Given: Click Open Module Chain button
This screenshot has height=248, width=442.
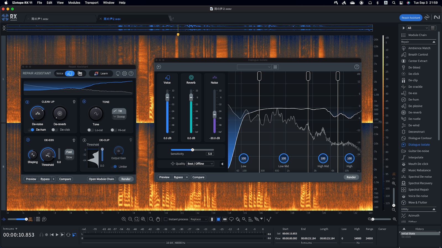Looking at the screenshot, I should [x=101, y=179].
